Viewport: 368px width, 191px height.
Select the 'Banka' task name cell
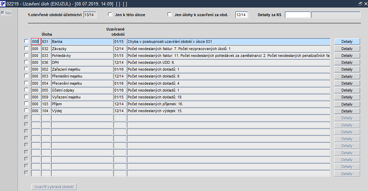point(82,41)
